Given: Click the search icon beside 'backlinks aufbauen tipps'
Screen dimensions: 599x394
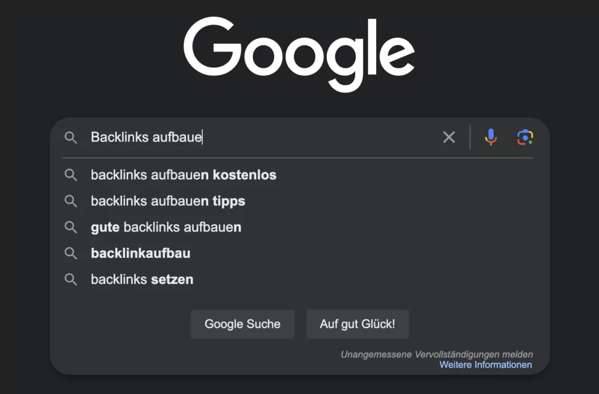Looking at the screenshot, I should pos(71,201).
